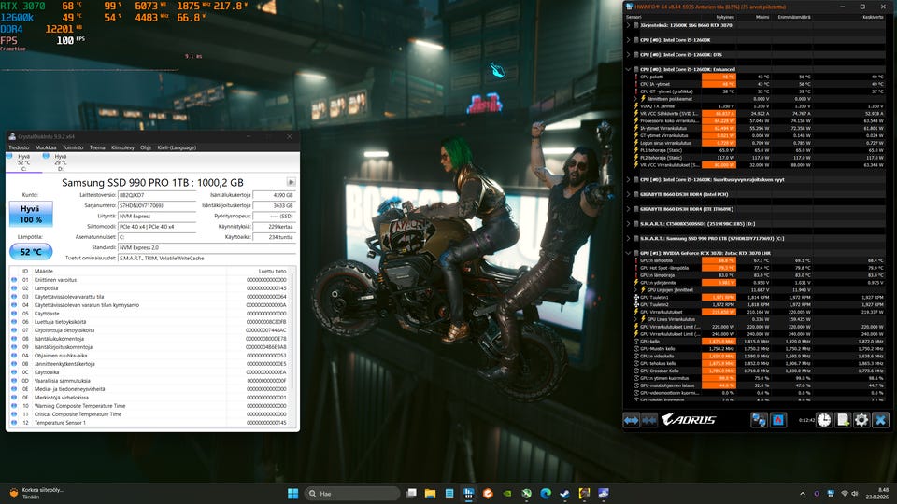Expand CPU Intel Core i5-12600K section

[x=629, y=40]
